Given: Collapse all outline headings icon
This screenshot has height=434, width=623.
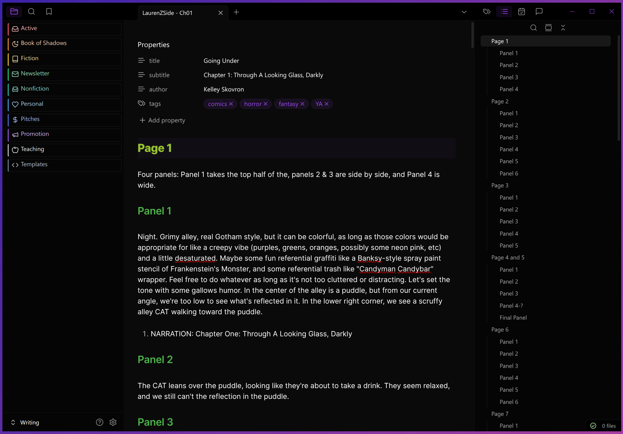Looking at the screenshot, I should [563, 28].
